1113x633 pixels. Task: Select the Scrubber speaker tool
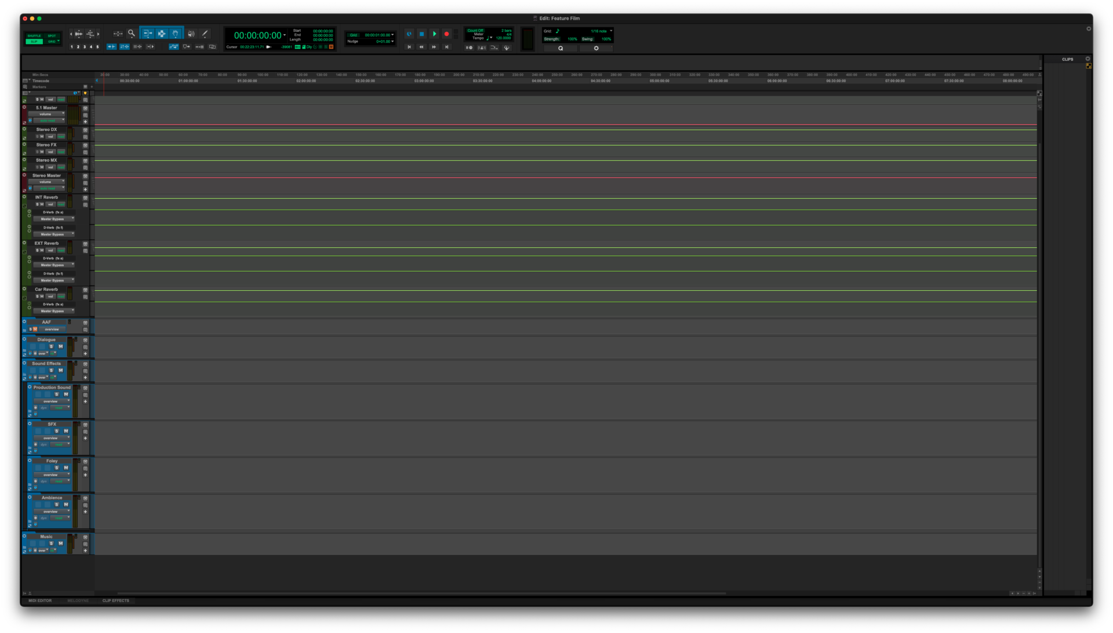[x=191, y=34]
